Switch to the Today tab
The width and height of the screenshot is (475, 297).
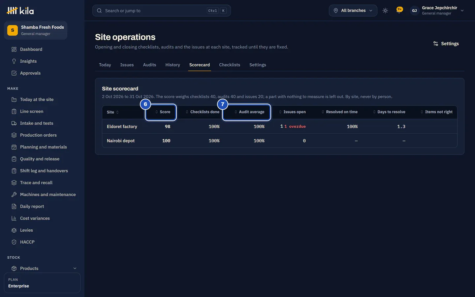[x=105, y=65]
